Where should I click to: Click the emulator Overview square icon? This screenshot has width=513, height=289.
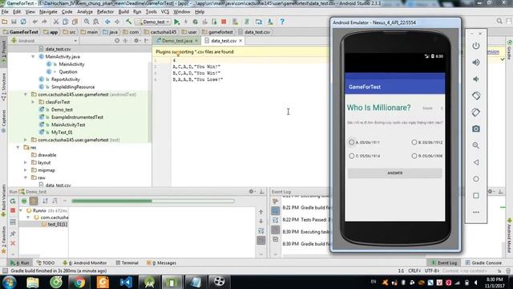click(476, 196)
